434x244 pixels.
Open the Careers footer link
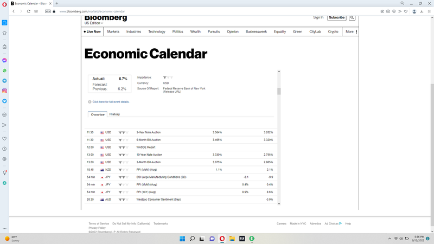pyautogui.click(x=282, y=223)
